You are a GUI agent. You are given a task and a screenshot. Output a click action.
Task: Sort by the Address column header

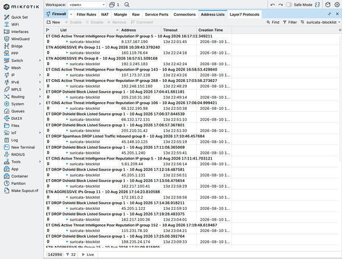point(140,30)
